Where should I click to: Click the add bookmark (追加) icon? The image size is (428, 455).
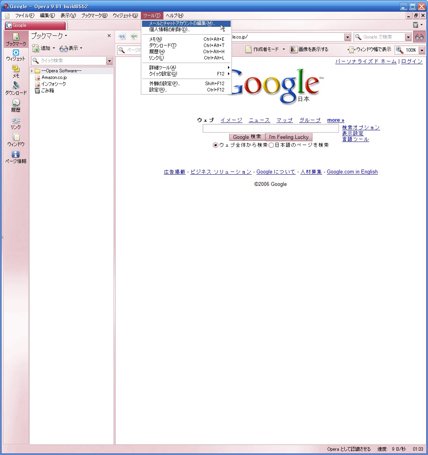coord(35,48)
